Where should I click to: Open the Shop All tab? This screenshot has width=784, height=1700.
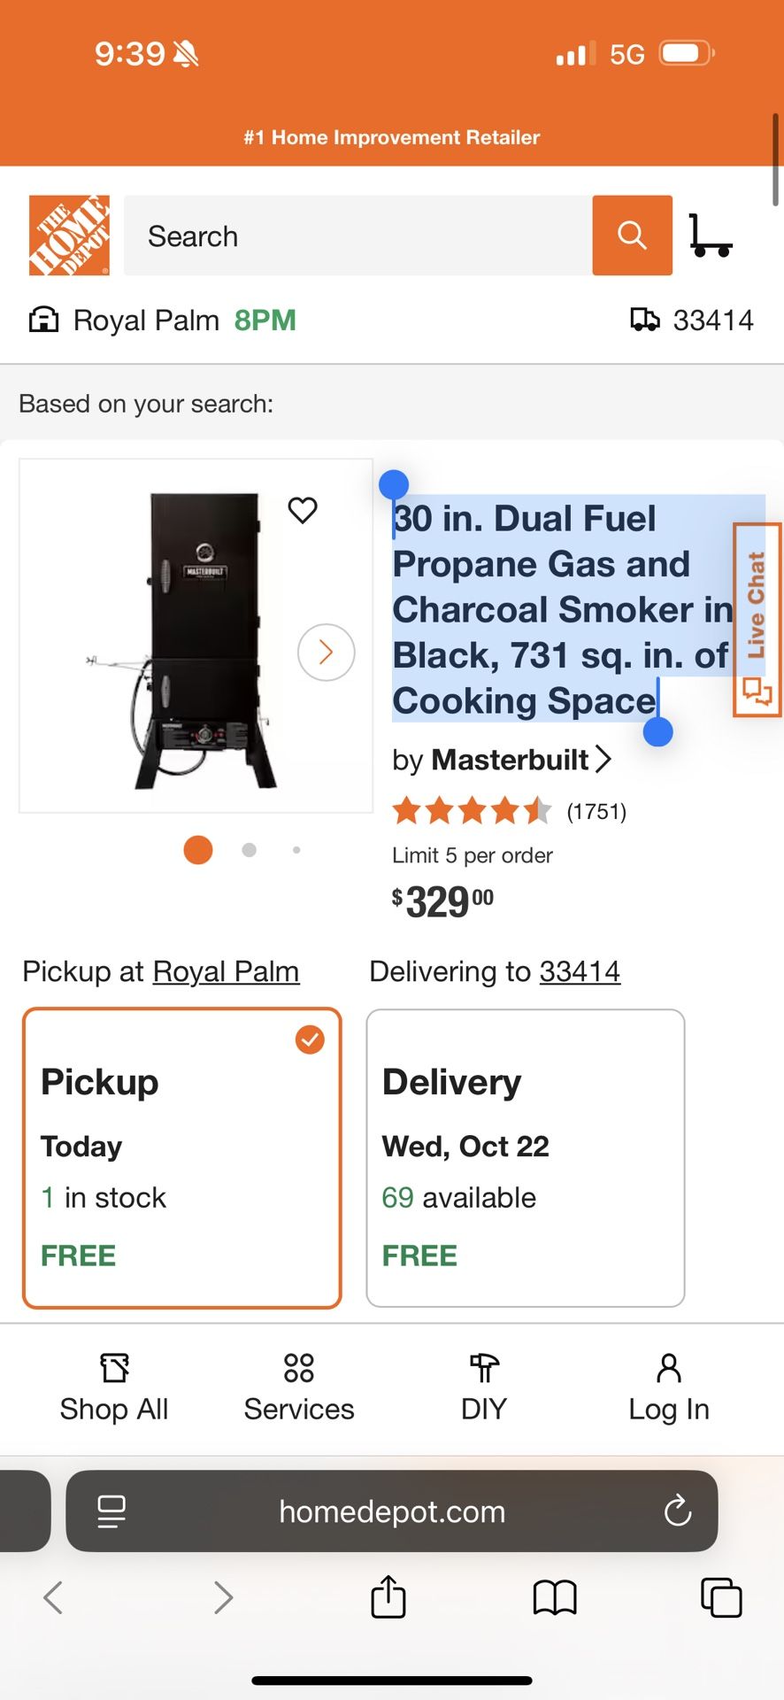point(114,1387)
